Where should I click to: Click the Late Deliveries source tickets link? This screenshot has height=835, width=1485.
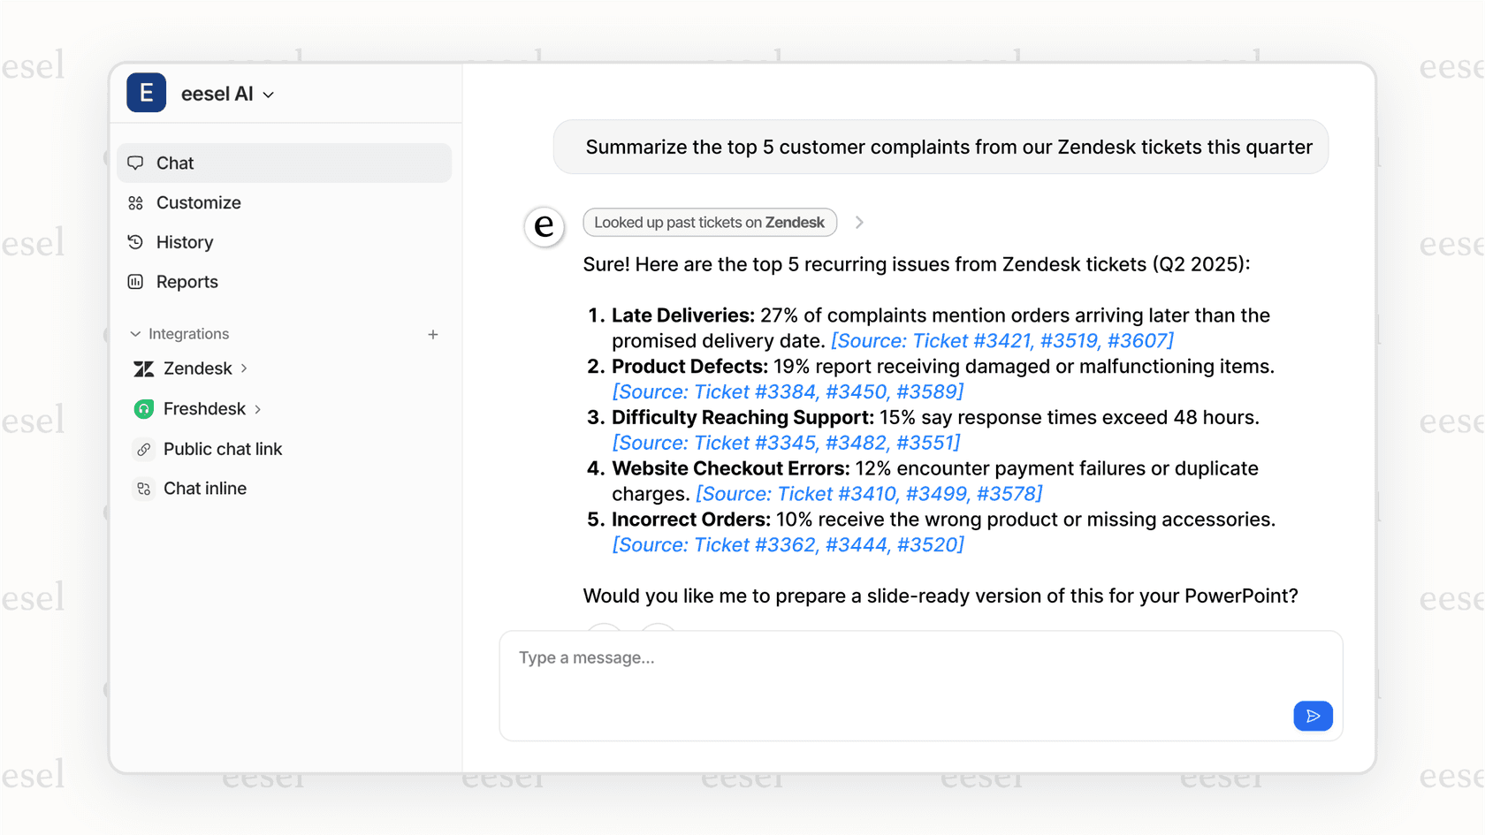tap(1001, 341)
